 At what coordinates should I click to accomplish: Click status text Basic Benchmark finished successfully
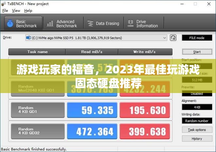34,149
